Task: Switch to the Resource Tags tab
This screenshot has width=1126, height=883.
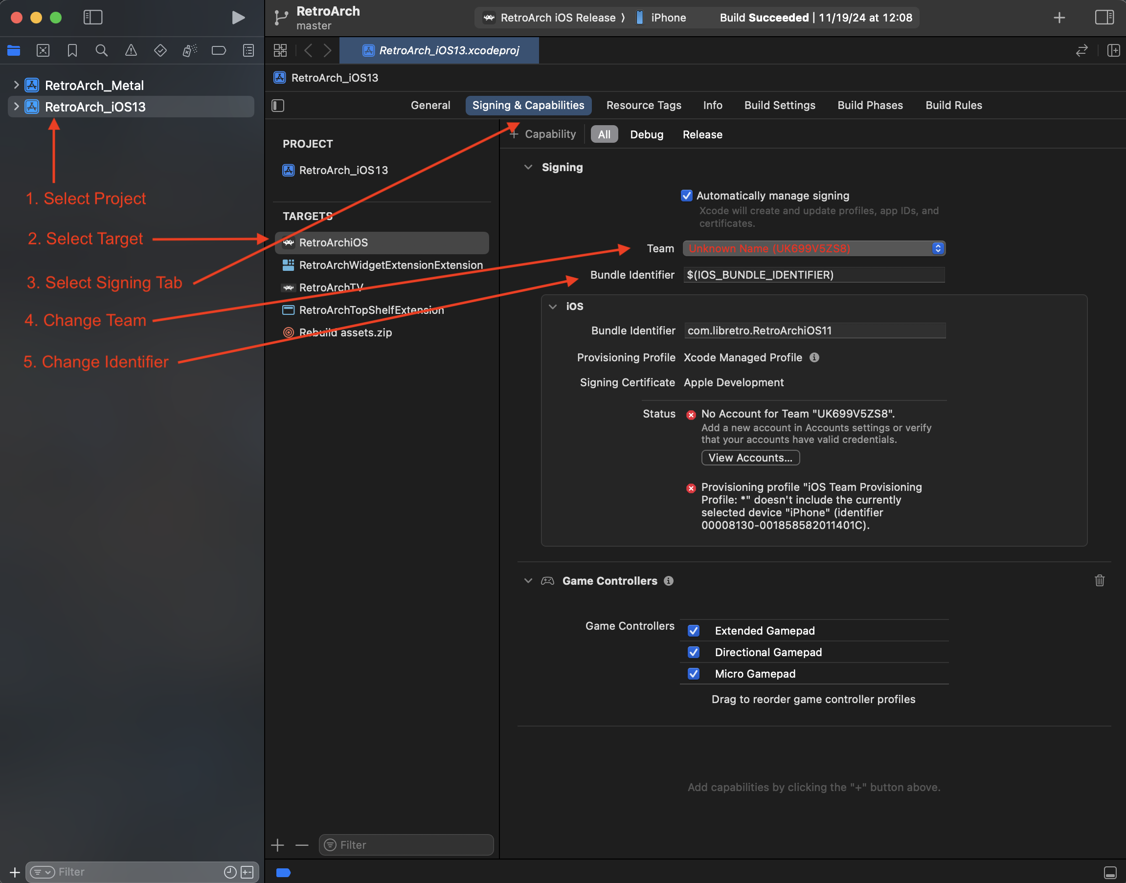Action: [x=643, y=106]
